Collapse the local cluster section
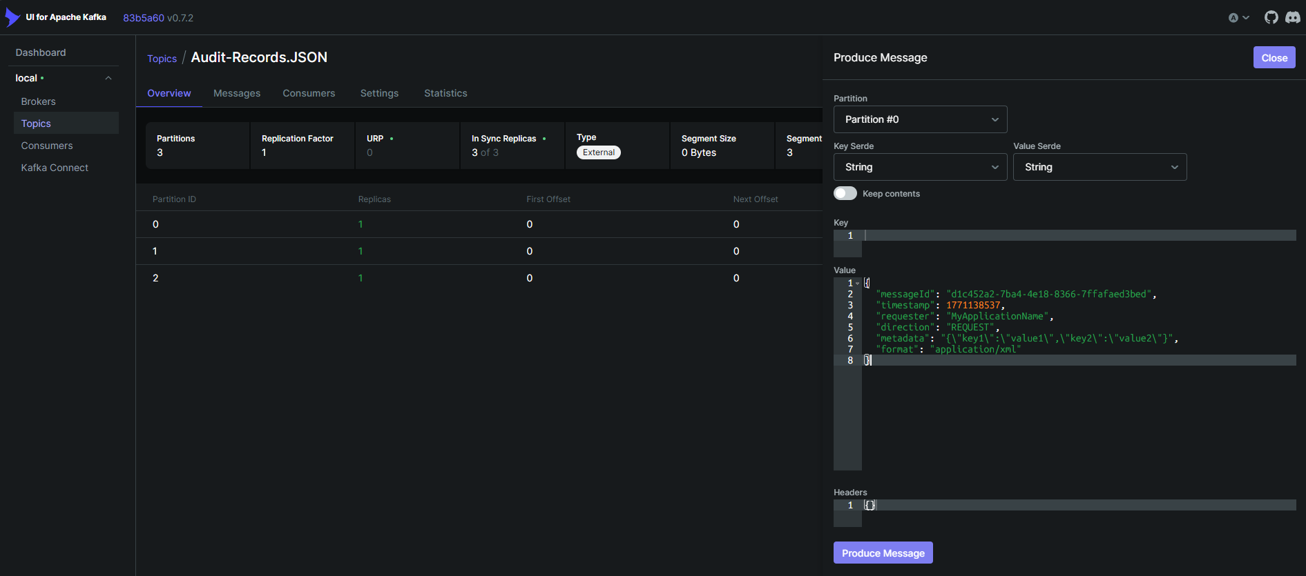Viewport: 1306px width, 576px height. coord(108,78)
